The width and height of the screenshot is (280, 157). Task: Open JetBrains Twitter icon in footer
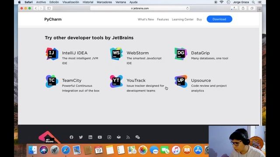click(81, 137)
